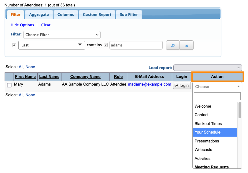Click the login button for Mary Adams
This screenshot has height=173, width=248.
(x=182, y=85)
